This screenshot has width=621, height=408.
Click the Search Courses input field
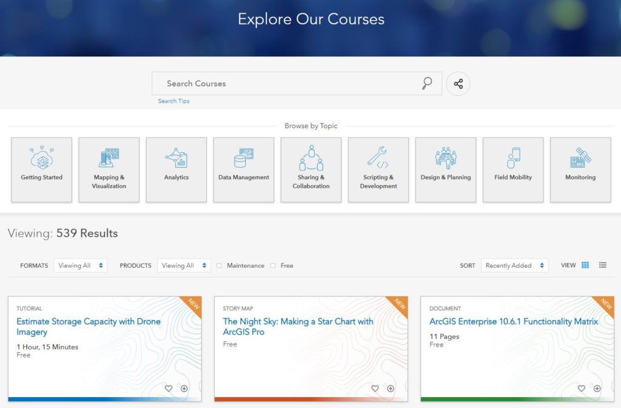click(285, 84)
